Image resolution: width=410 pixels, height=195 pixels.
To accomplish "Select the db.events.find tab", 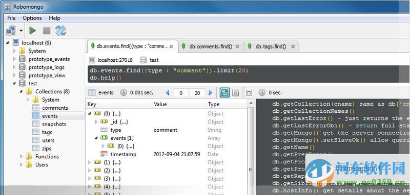I will pos(132,46).
